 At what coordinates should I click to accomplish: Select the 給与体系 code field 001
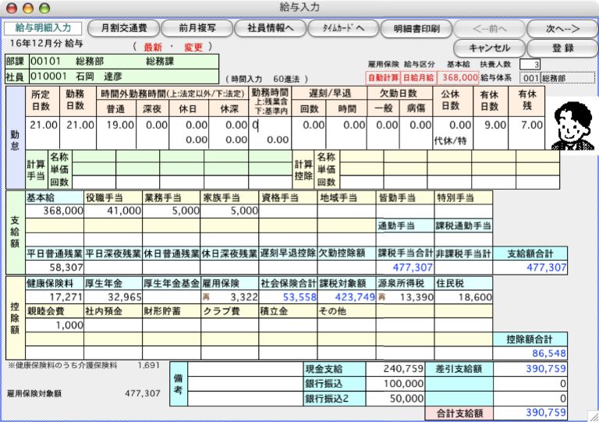tap(530, 78)
